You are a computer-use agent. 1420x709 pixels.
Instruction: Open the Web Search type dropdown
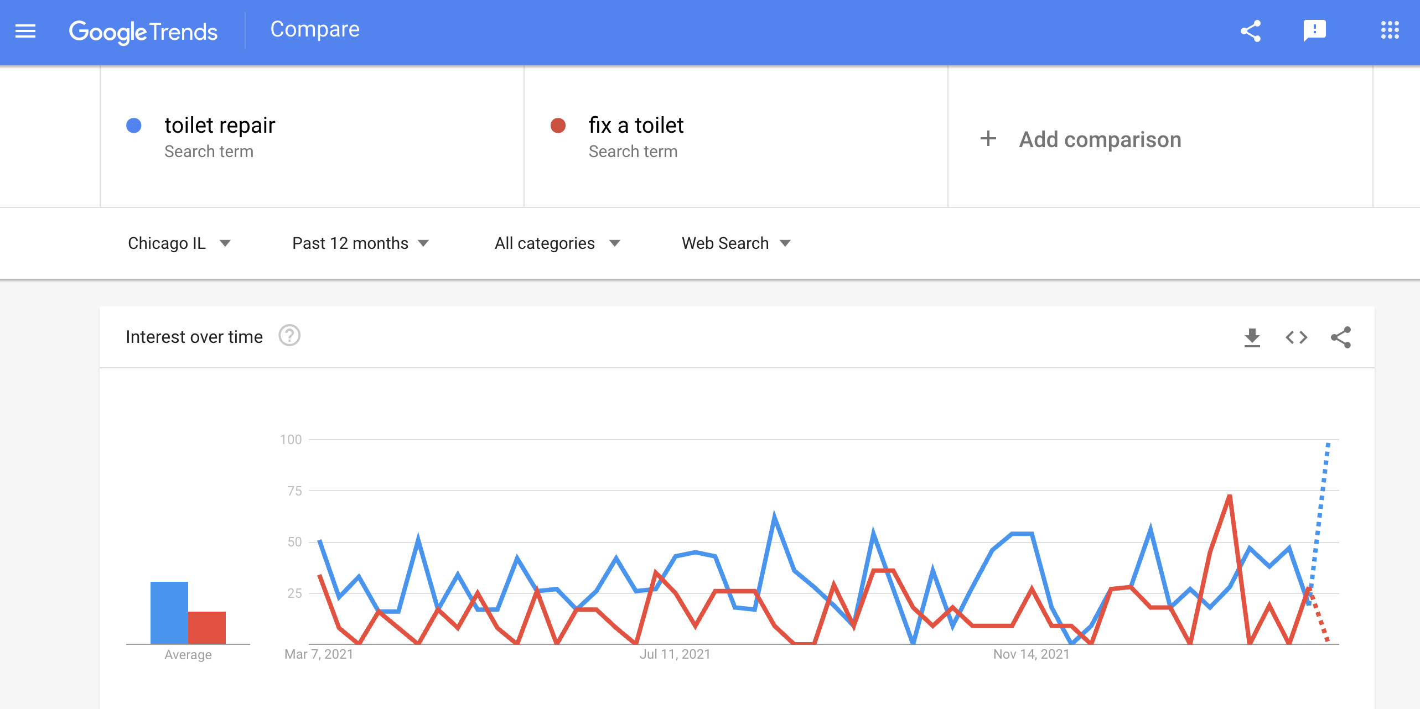click(737, 243)
